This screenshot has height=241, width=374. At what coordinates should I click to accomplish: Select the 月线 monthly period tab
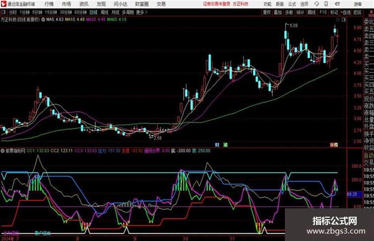(116, 12)
